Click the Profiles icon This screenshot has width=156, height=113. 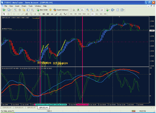click(9, 10)
